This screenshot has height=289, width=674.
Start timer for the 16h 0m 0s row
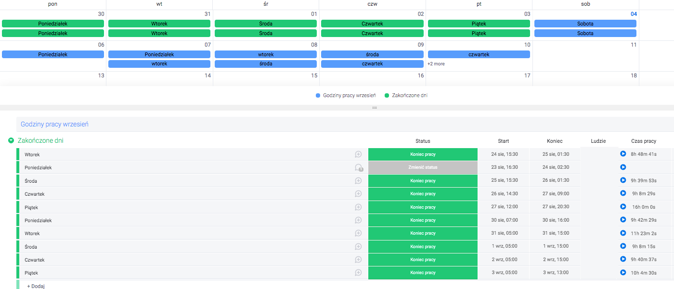(x=623, y=207)
